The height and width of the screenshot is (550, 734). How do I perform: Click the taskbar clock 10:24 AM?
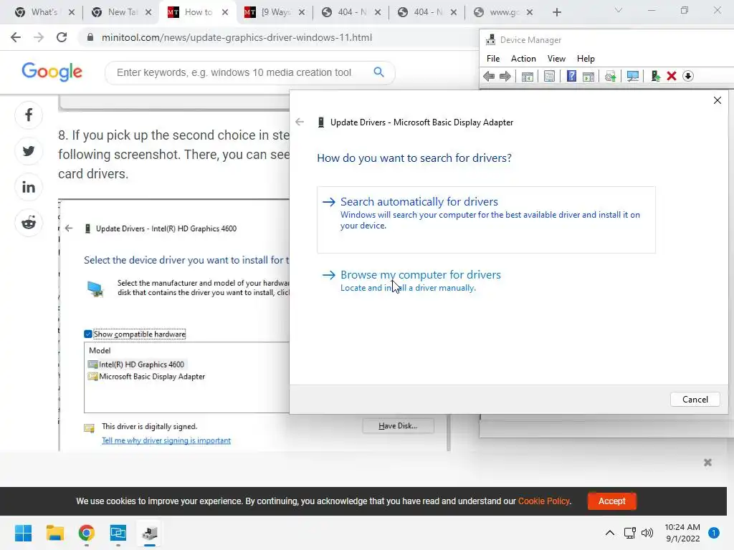click(x=682, y=527)
